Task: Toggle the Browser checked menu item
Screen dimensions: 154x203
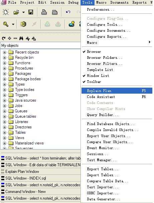Action: [117, 52]
